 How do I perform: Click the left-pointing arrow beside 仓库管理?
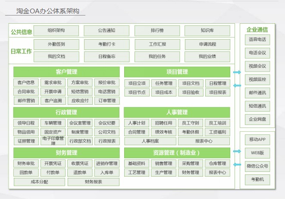coord(237,165)
